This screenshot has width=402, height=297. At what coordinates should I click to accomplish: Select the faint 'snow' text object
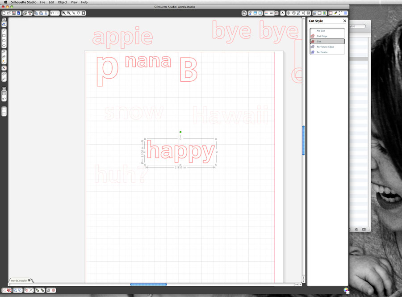click(x=134, y=113)
